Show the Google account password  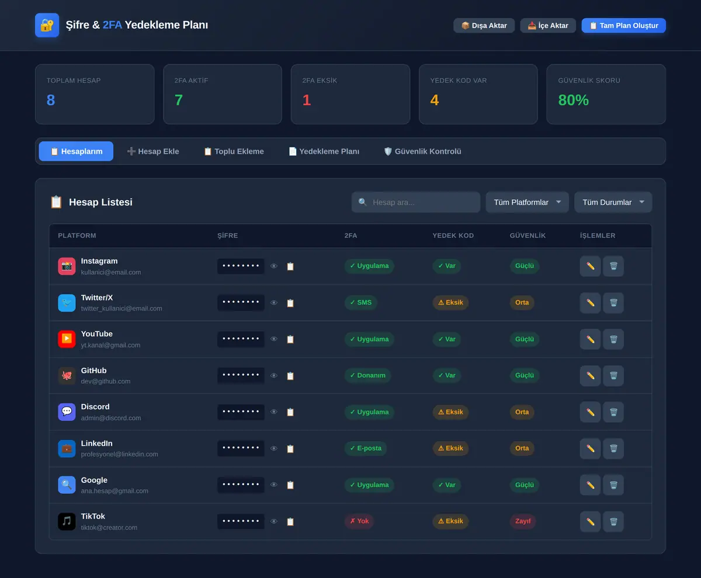pyautogui.click(x=274, y=484)
